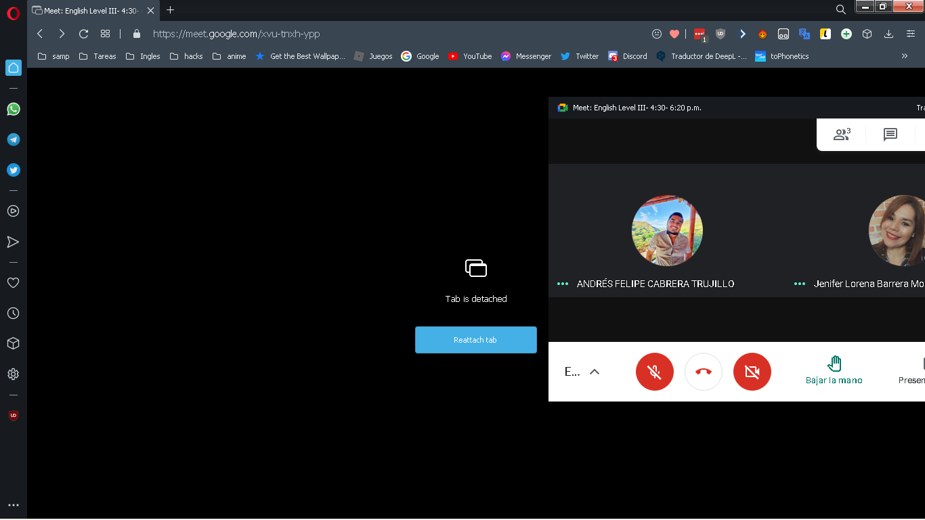The height and width of the screenshot is (520, 925).
Task: Open the Settings gear in the sidebar
Action: click(13, 374)
